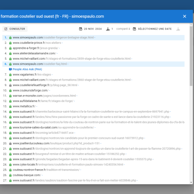
Task: Click the ranking podium icon next to position 1
Action: 108,29
